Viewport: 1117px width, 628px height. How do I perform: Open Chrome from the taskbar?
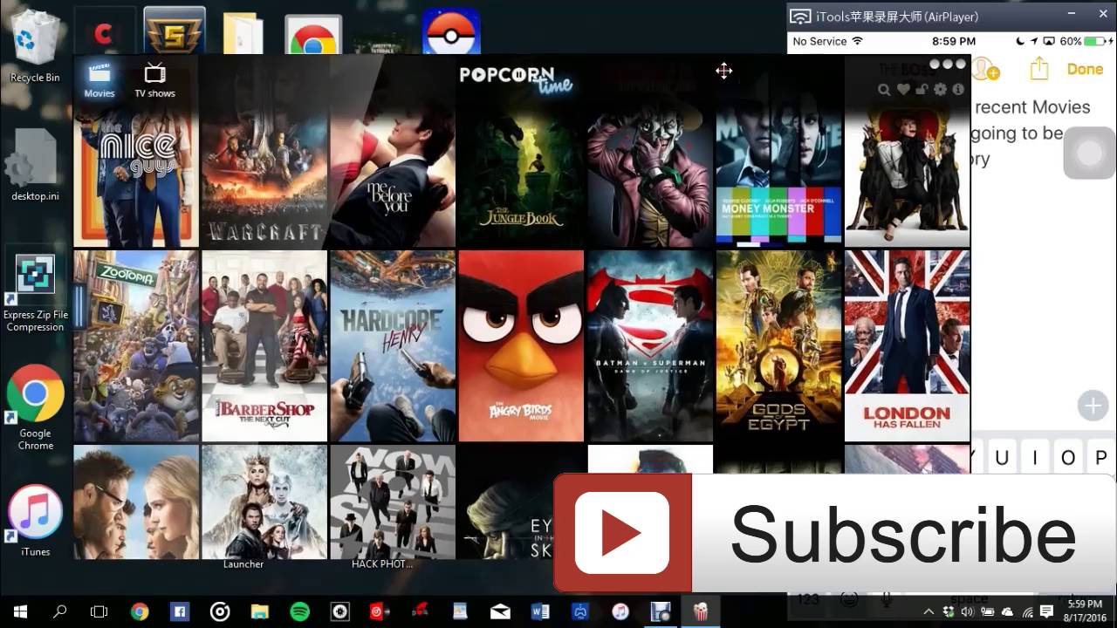tap(140, 611)
